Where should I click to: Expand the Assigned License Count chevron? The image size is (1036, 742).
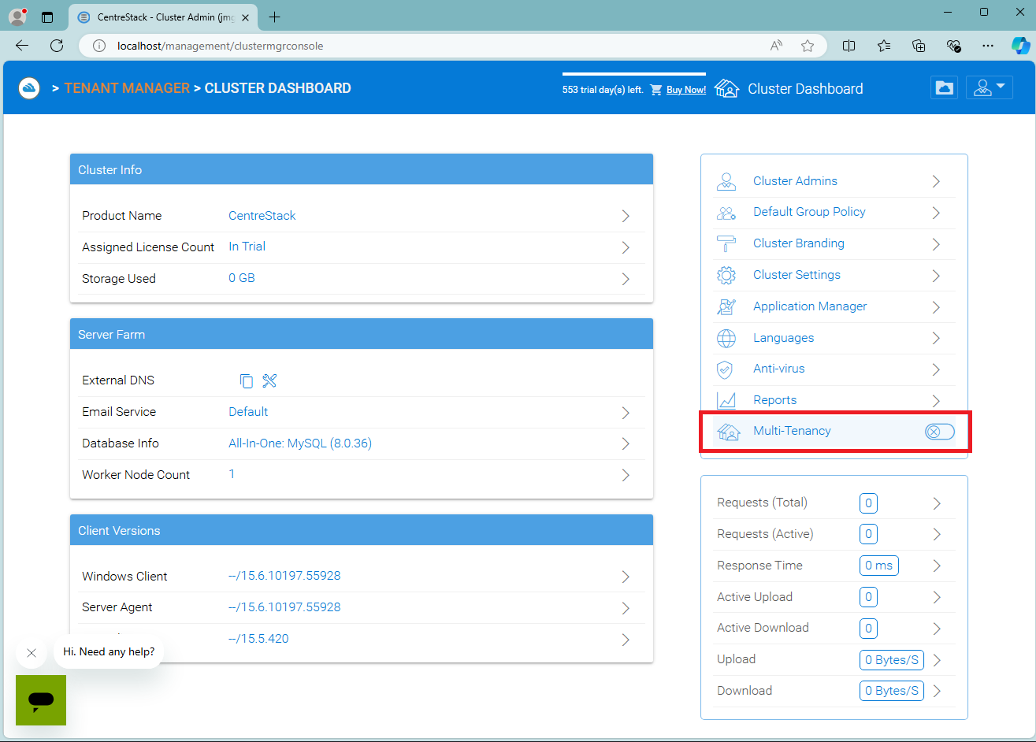click(x=626, y=247)
